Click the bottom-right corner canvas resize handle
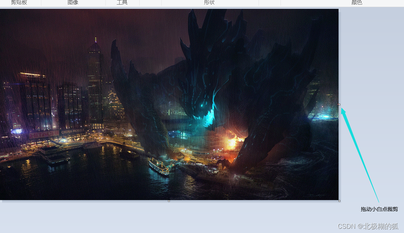Viewport: 404px width, 233px height. click(x=339, y=201)
